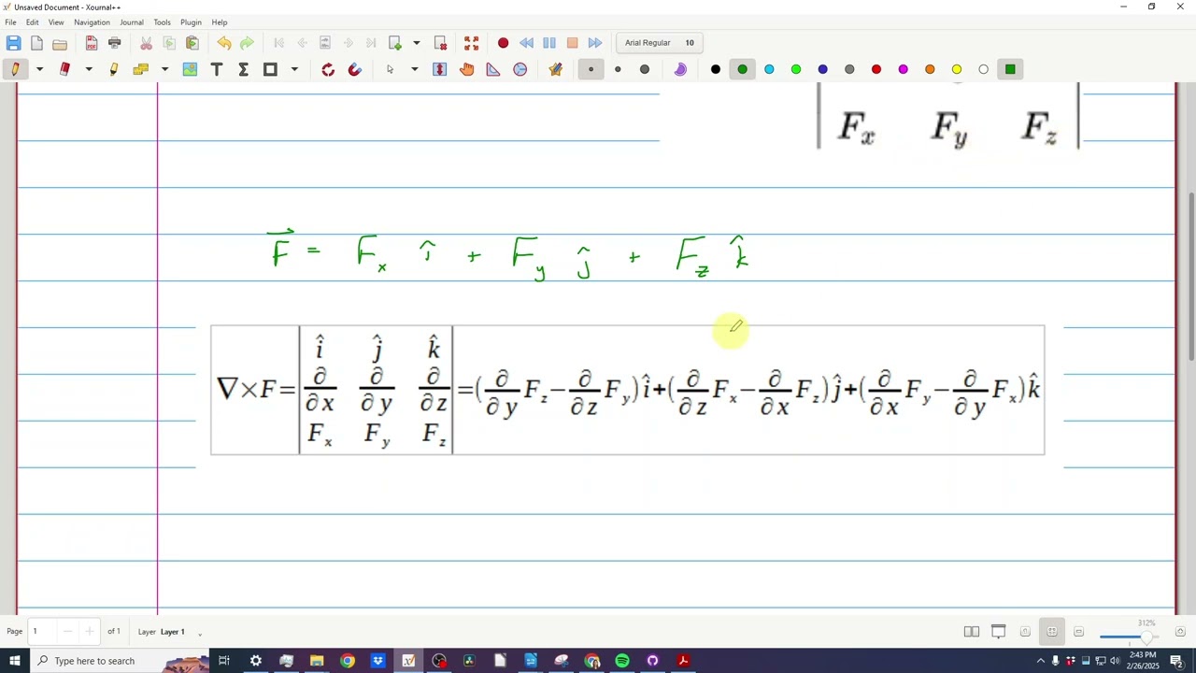
Task: Open Spotify from the taskbar
Action: pos(622,661)
